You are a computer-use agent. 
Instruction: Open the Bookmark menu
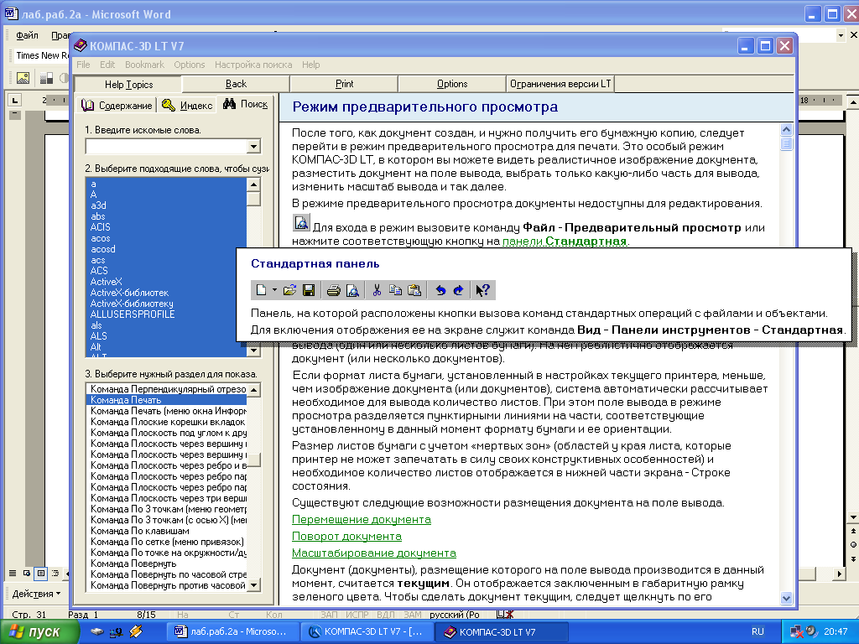click(x=144, y=65)
